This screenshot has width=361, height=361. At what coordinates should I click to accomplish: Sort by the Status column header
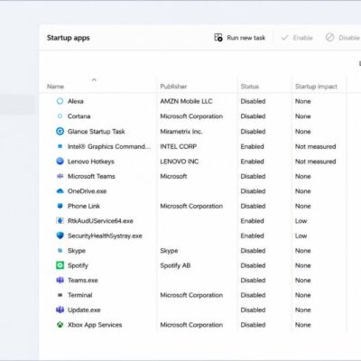250,87
